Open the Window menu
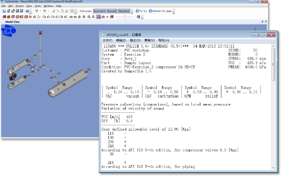281x176 pixels. (x=48, y=6)
